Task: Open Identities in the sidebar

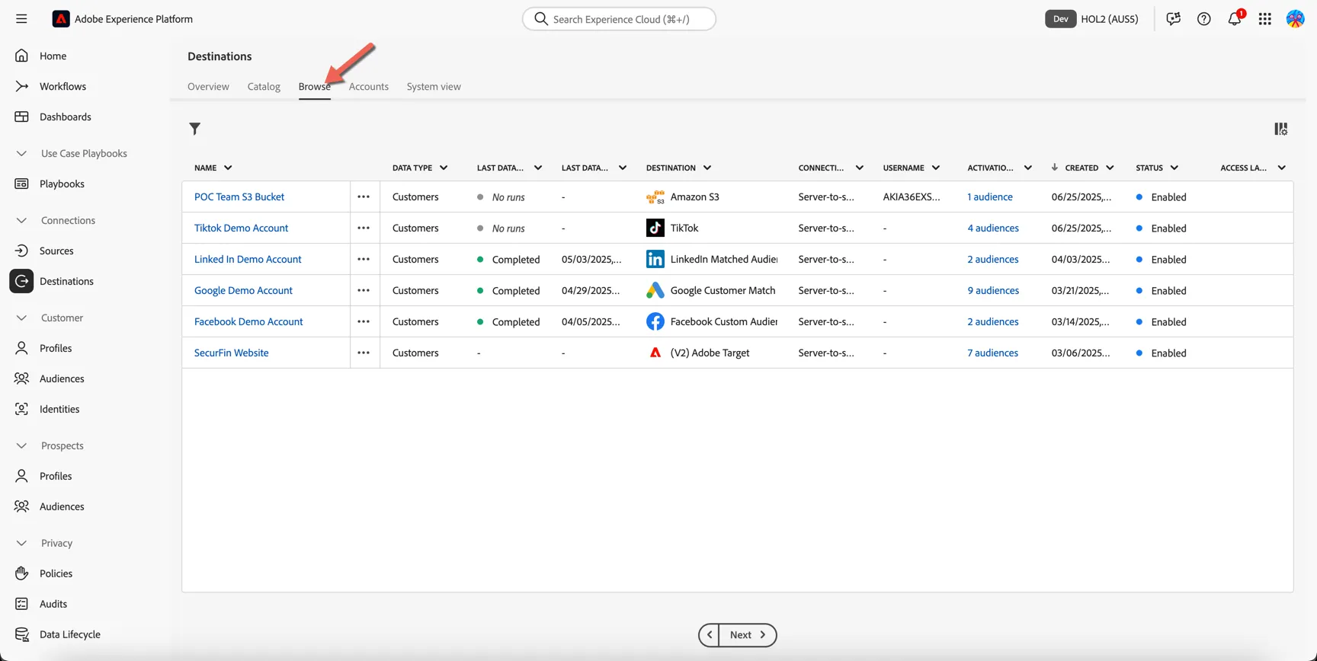Action: click(59, 409)
